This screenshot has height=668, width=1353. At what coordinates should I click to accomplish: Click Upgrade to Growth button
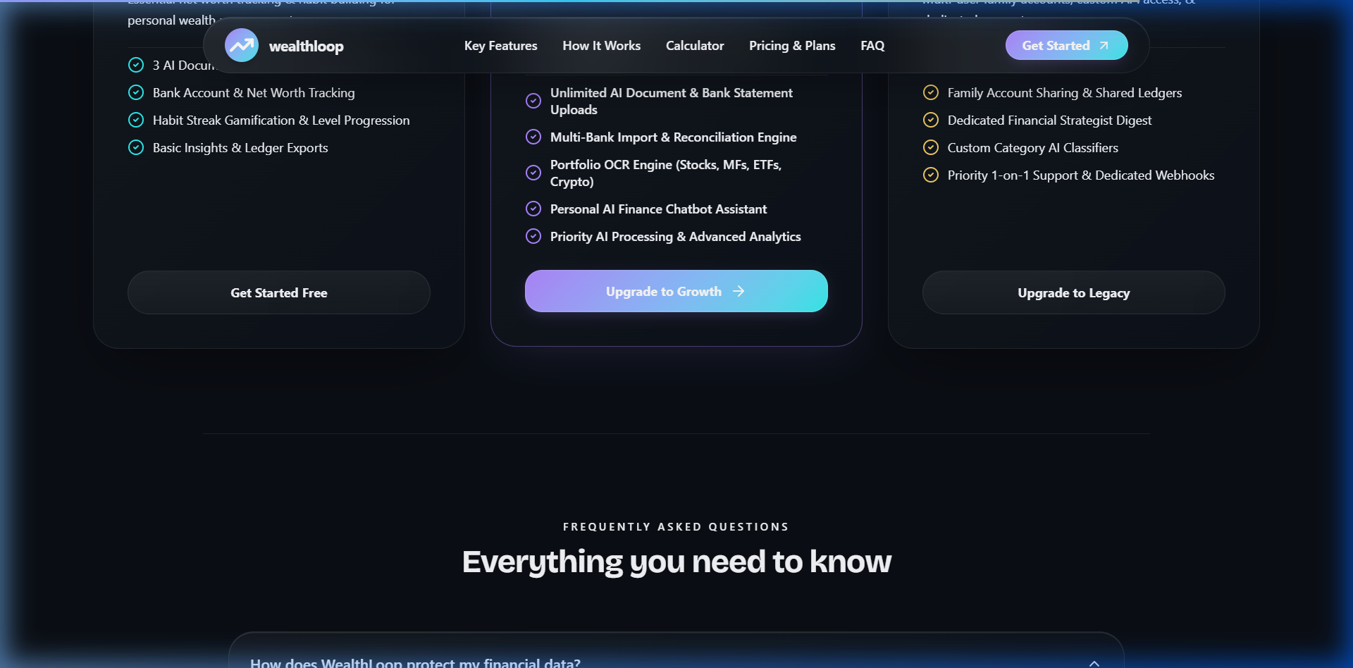[x=676, y=291]
